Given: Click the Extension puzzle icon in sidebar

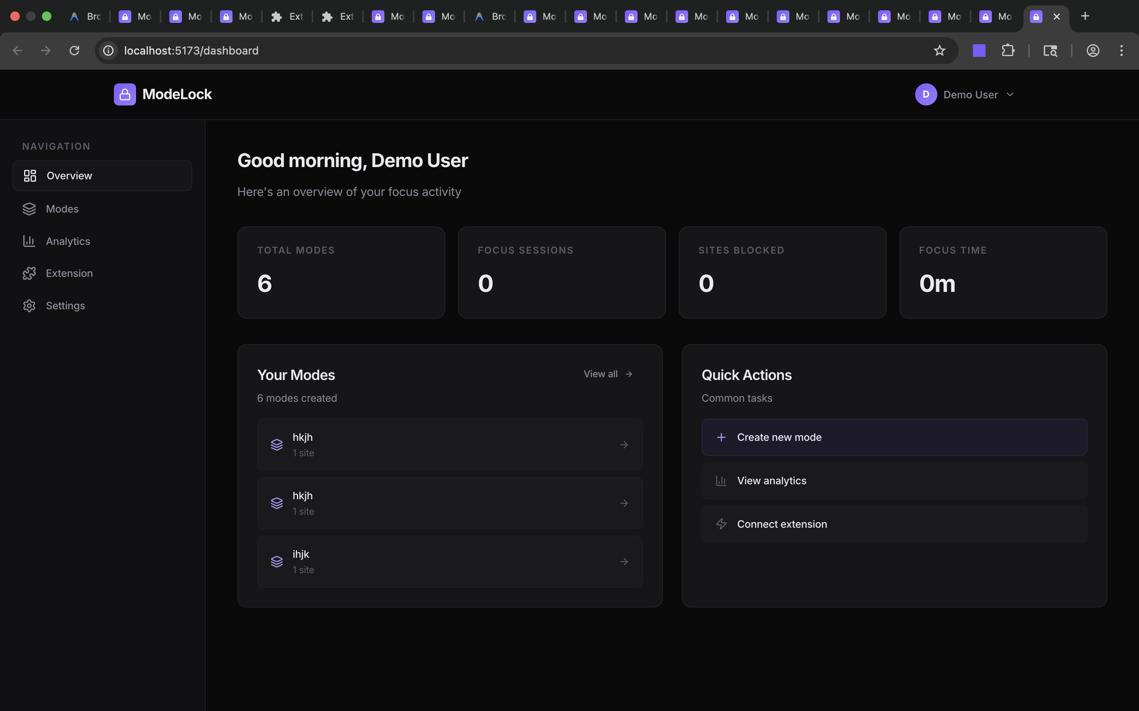Looking at the screenshot, I should [29, 273].
